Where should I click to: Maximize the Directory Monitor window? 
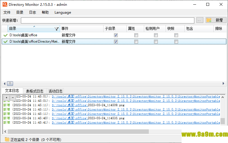point(208,5)
